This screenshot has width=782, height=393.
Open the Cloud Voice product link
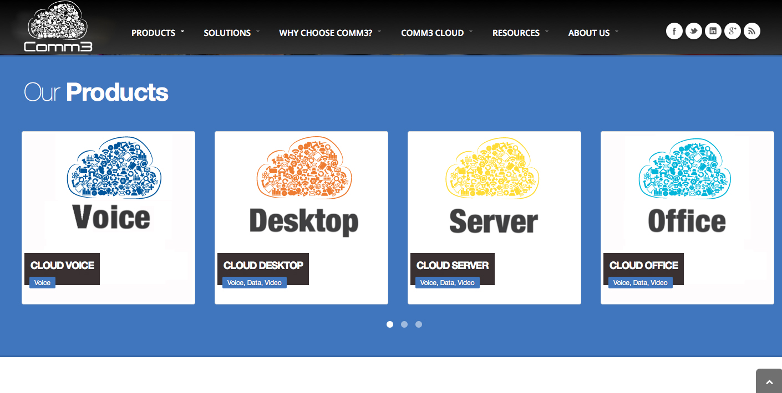(x=63, y=265)
